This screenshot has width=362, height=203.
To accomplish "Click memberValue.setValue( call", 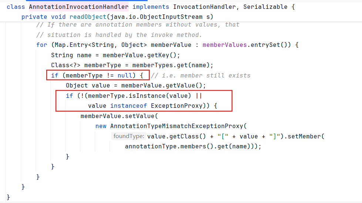I will (119, 116).
